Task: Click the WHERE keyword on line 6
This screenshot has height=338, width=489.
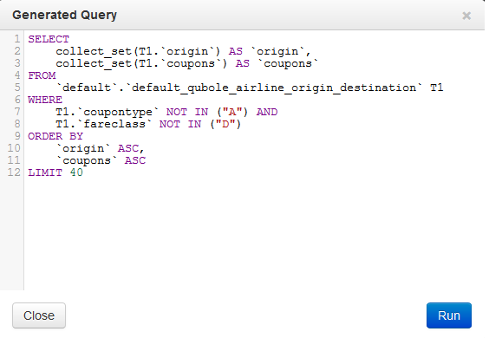Action: 45,100
